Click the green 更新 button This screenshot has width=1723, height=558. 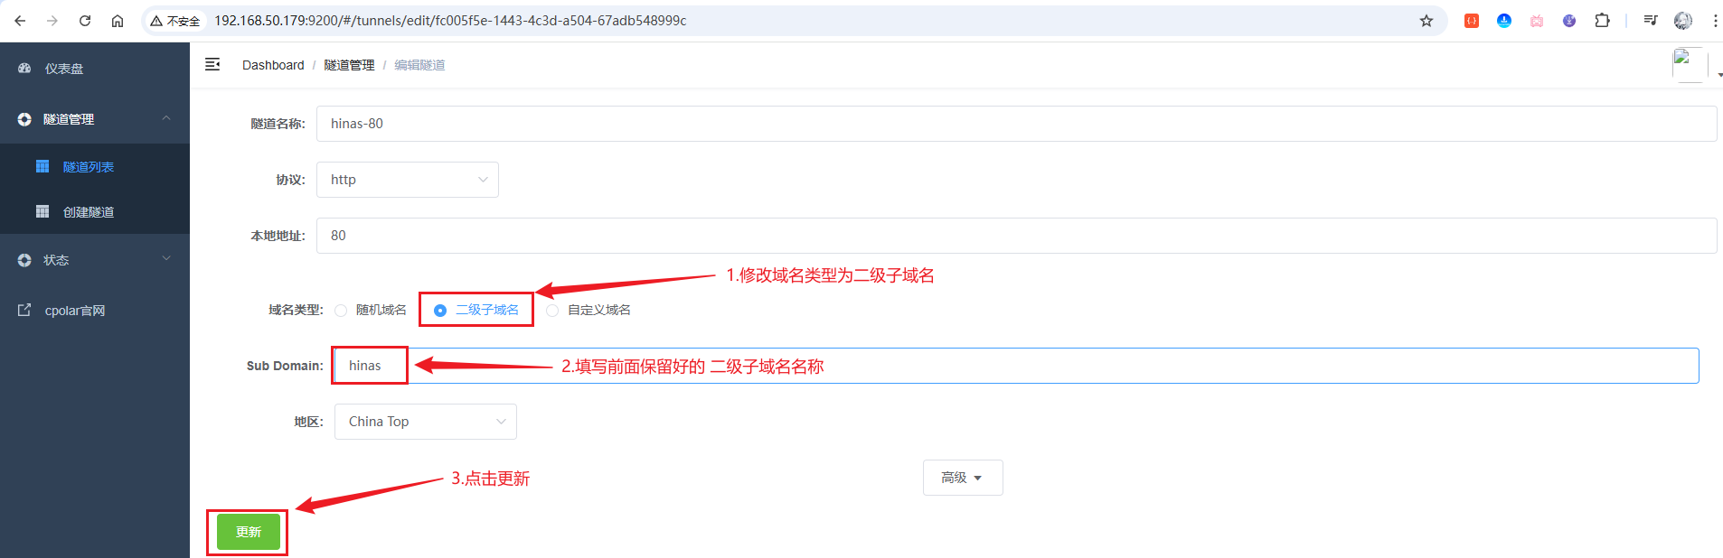point(249,532)
